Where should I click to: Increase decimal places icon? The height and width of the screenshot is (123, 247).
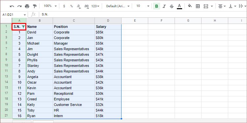(x=86, y=6)
